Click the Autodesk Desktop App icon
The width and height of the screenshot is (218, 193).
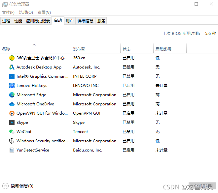tap(12, 67)
